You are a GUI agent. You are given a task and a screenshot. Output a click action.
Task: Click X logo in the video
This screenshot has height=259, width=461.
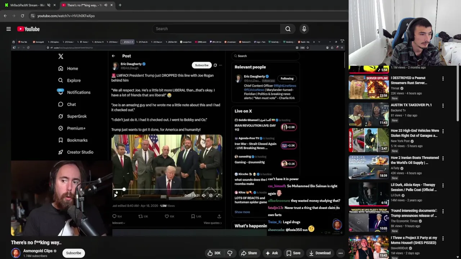coord(61,56)
